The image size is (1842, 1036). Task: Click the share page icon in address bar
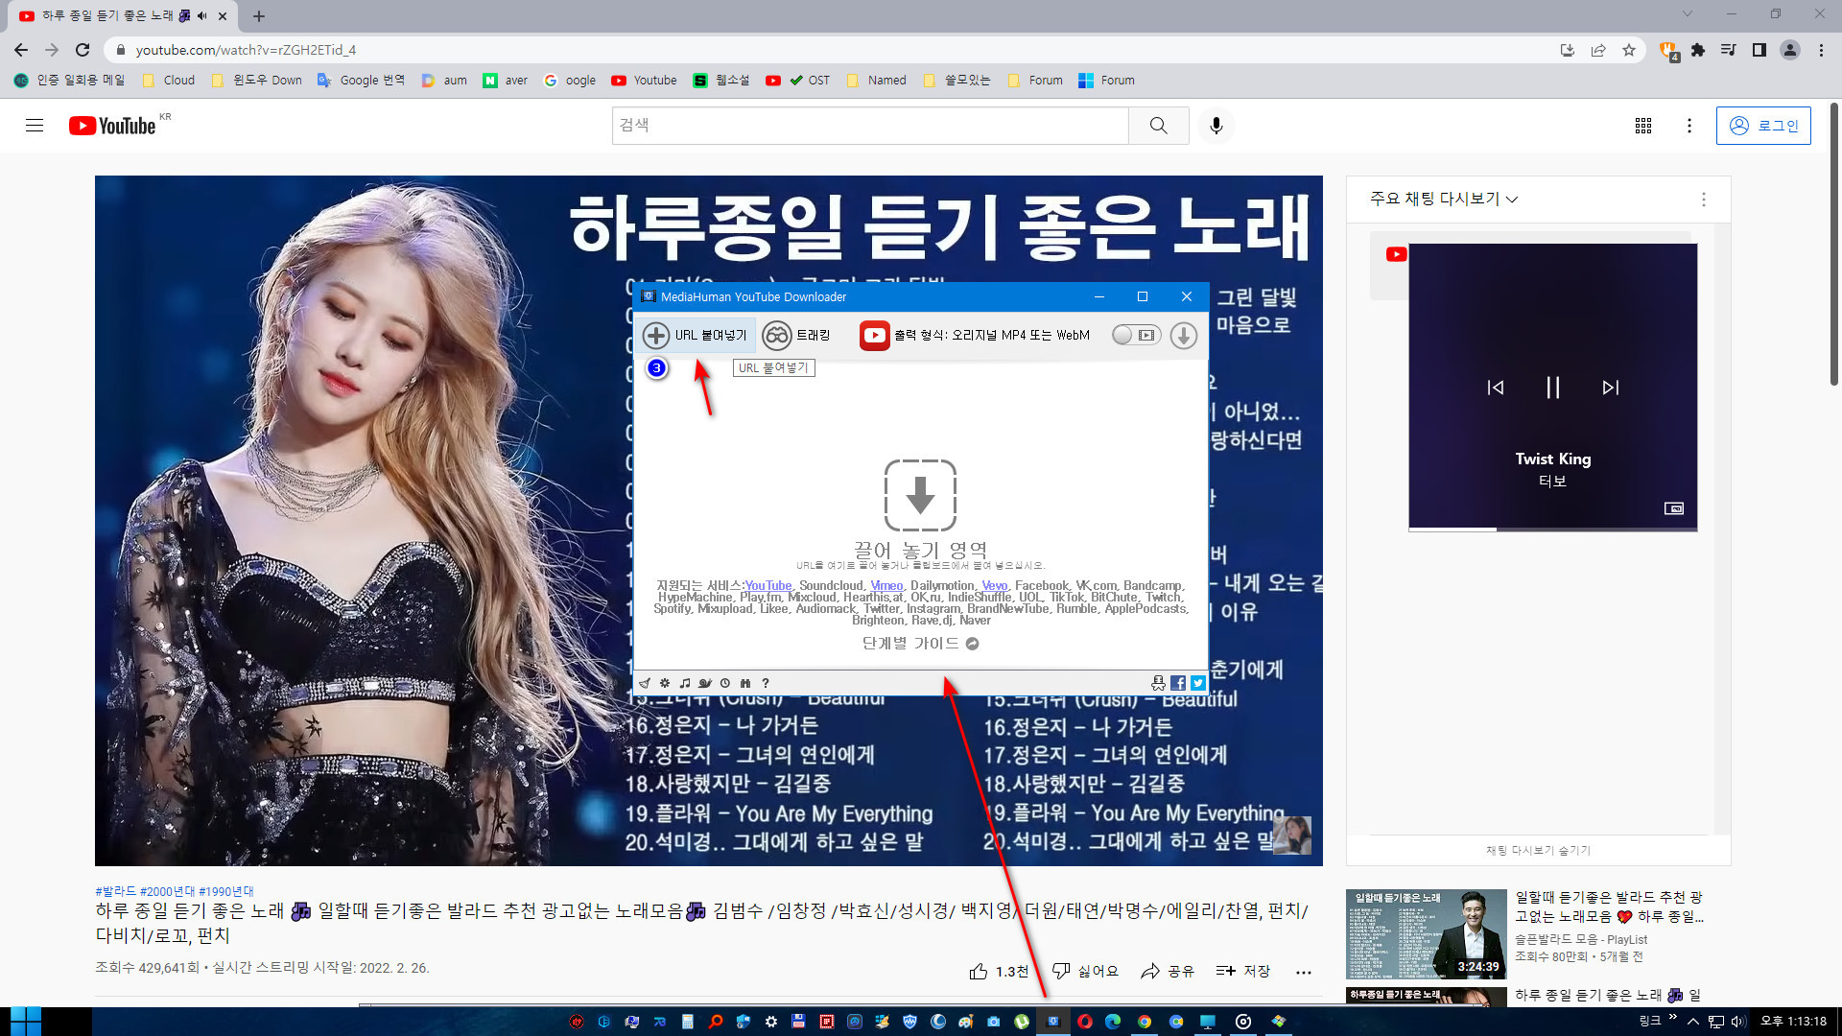coord(1598,50)
